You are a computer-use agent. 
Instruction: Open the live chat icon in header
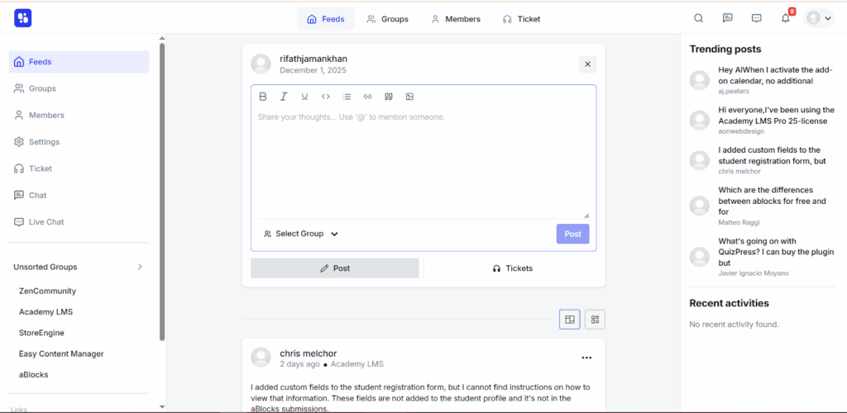pos(757,18)
